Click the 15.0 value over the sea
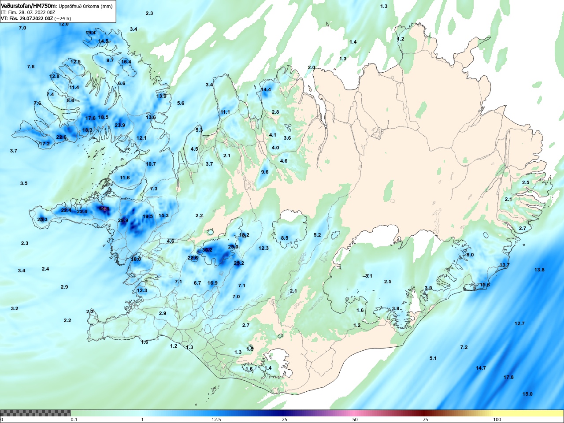This screenshot has width=564, height=423. pos(527,394)
